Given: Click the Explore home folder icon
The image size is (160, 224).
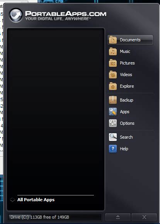Looking at the screenshot, I should pyautogui.click(x=113, y=86).
